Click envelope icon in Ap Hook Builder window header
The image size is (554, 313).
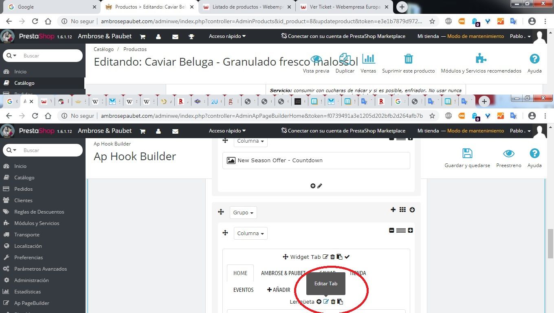point(175,131)
